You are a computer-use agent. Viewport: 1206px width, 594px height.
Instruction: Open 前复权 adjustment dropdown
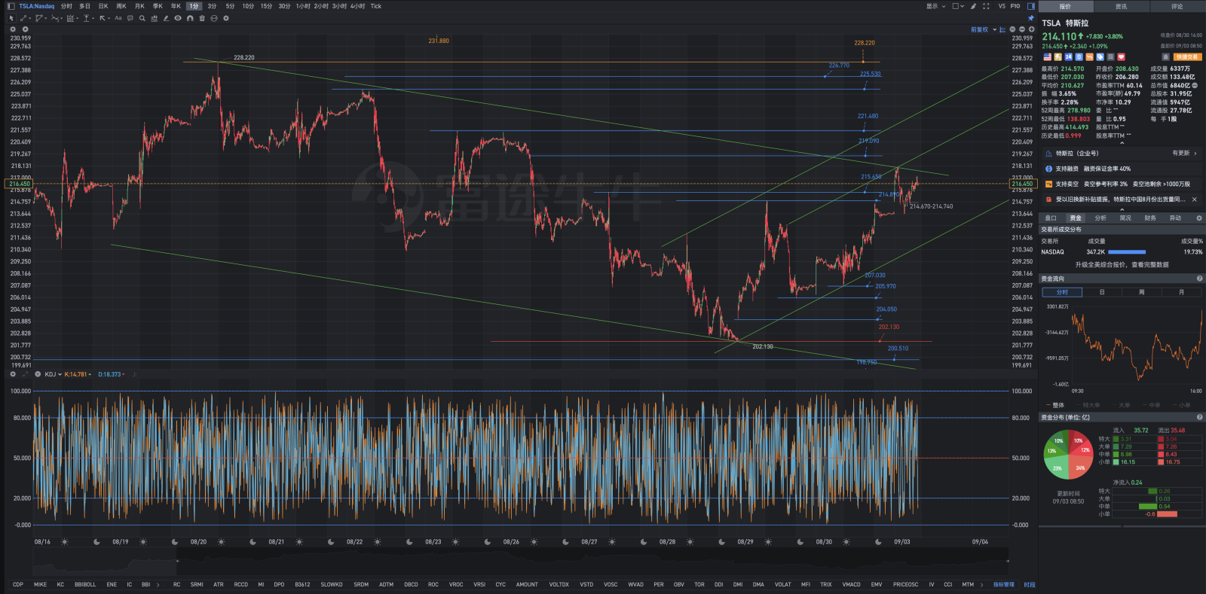click(x=984, y=29)
